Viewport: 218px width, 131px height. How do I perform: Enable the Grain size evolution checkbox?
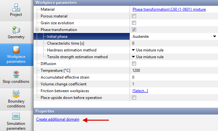(134, 23)
